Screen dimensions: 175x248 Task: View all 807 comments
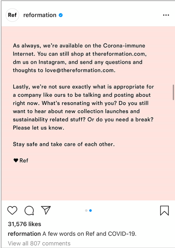(39, 243)
